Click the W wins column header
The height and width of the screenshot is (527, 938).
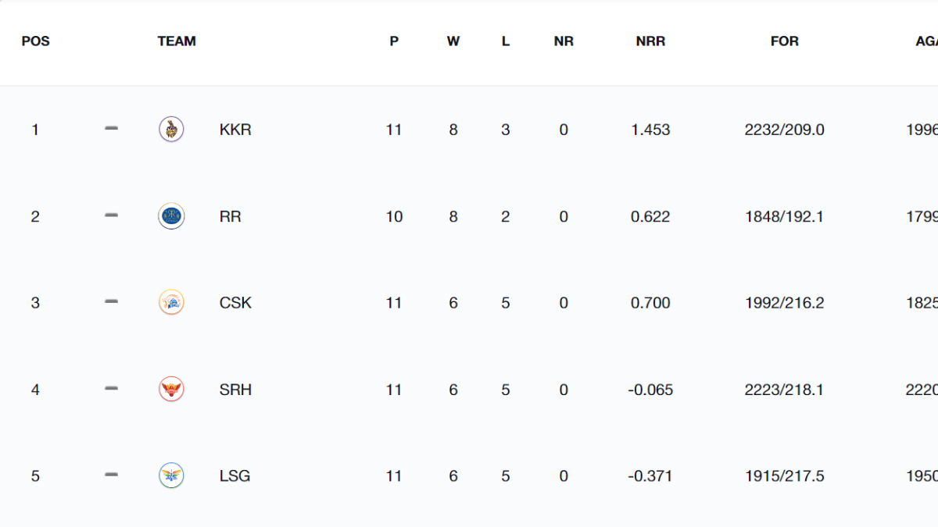tap(453, 41)
